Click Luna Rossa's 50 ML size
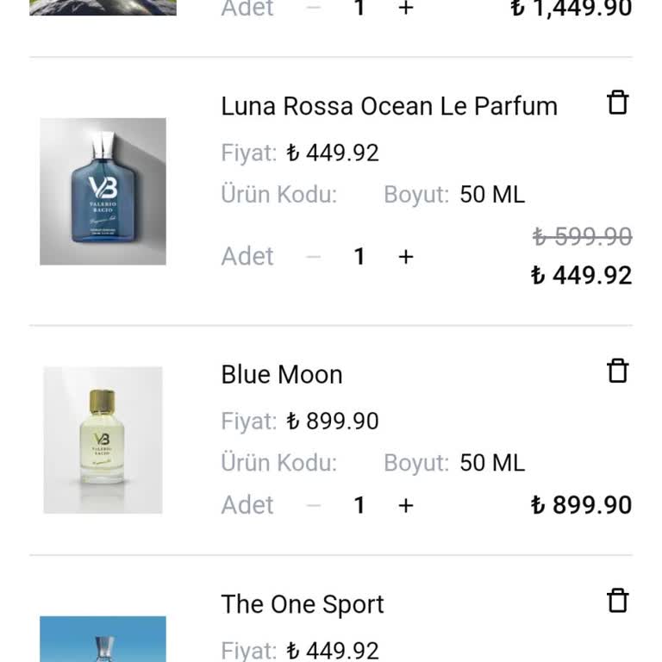This screenshot has height=662, width=662. pyautogui.click(x=491, y=195)
